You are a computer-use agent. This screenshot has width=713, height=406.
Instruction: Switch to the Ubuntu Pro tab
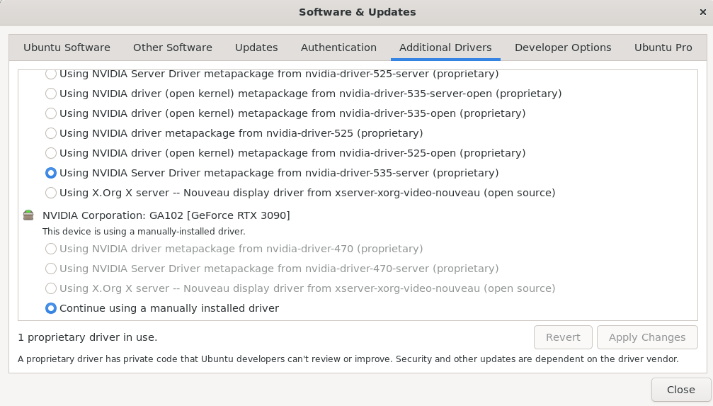(663, 47)
